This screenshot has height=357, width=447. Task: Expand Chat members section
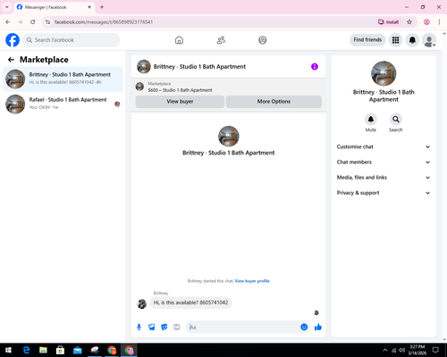(x=384, y=162)
